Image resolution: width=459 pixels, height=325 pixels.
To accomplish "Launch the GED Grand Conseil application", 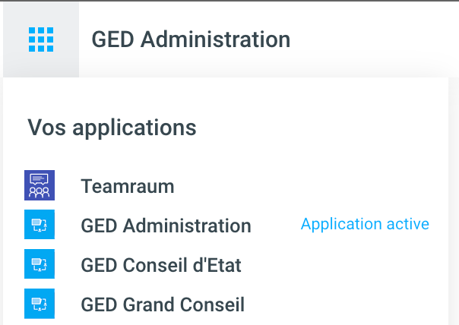I will (163, 305).
